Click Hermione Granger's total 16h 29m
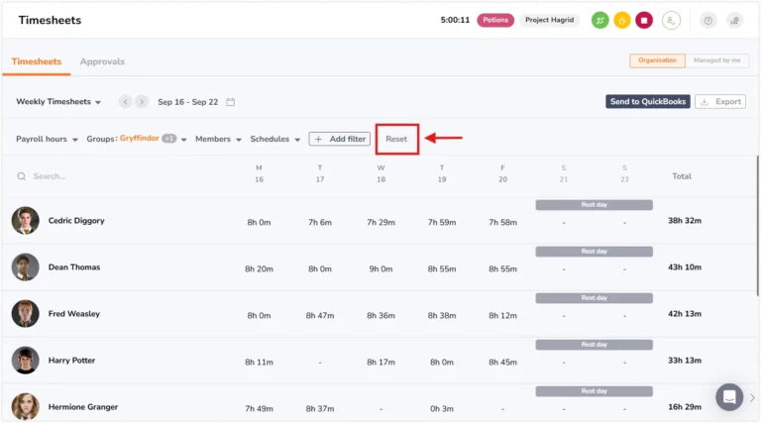 [x=685, y=407]
